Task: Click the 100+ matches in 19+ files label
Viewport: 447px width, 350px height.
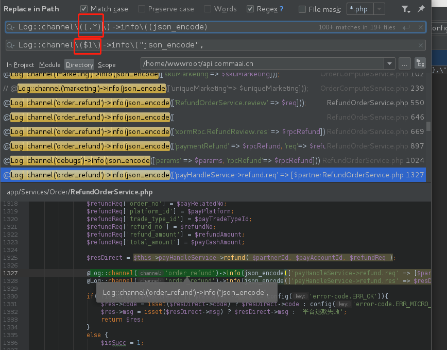Action: pos(357,27)
